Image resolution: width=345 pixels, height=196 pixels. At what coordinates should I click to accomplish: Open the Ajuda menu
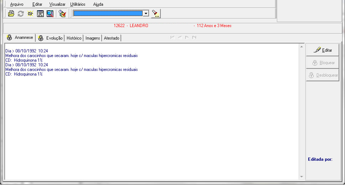click(98, 4)
